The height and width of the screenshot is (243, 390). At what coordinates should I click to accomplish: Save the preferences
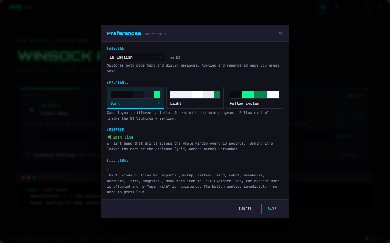[272, 209]
